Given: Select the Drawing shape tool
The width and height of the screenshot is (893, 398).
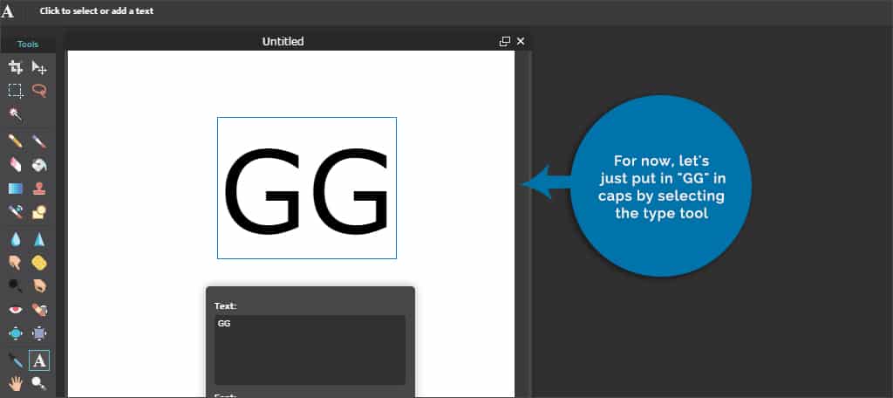Looking at the screenshot, I should [39, 212].
